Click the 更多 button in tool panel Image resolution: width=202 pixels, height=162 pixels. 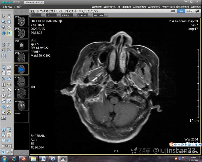(x=7, y=146)
